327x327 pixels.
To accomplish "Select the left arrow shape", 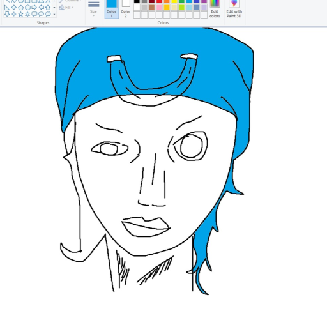I will (x=42, y=8).
